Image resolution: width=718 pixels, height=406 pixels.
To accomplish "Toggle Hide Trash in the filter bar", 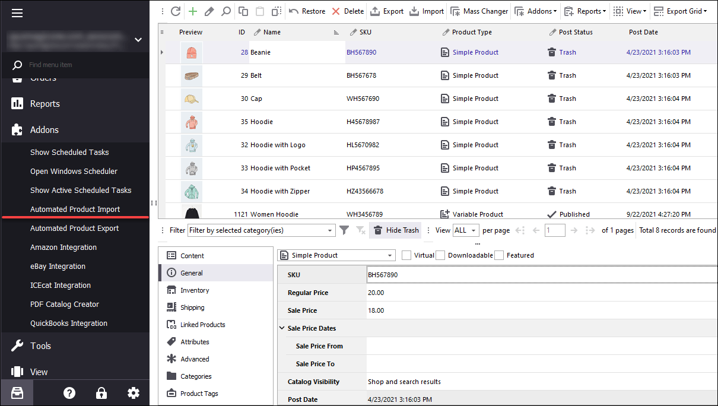I will (x=395, y=230).
